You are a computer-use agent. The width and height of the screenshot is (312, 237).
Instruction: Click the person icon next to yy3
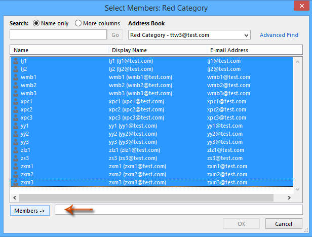pyautogui.click(x=16, y=142)
